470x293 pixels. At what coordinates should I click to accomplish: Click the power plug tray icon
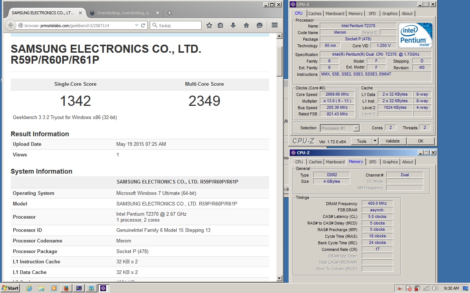pos(417,288)
